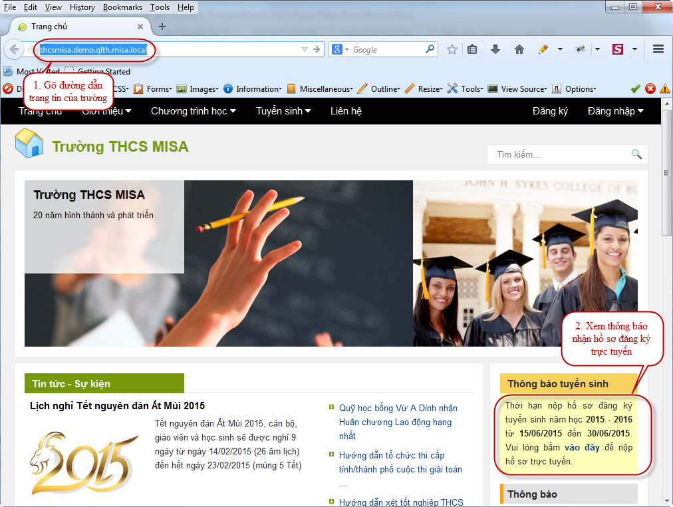Open the Tools developer toolbar menu
This screenshot has width=673, height=507.
click(466, 89)
